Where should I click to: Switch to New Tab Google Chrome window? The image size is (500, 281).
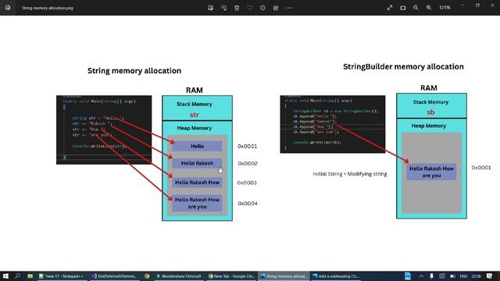(232, 276)
